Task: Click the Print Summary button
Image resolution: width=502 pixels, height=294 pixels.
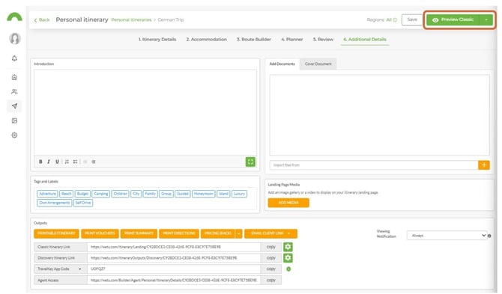Action: tap(139, 233)
